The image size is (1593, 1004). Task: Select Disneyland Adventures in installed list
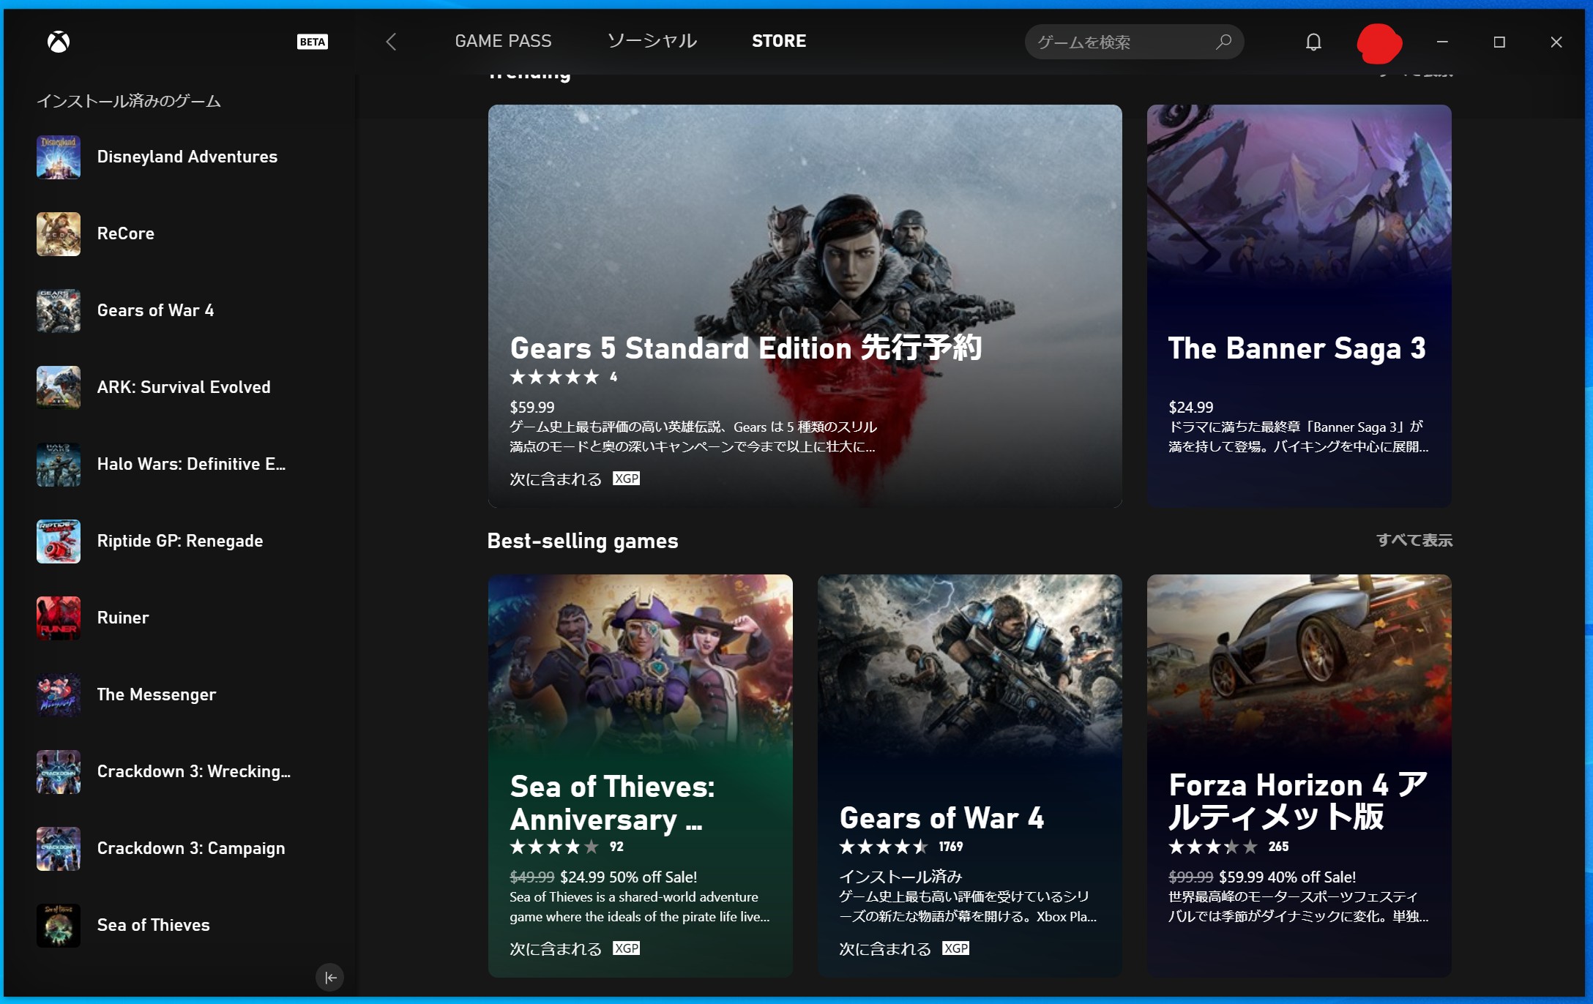[187, 157]
